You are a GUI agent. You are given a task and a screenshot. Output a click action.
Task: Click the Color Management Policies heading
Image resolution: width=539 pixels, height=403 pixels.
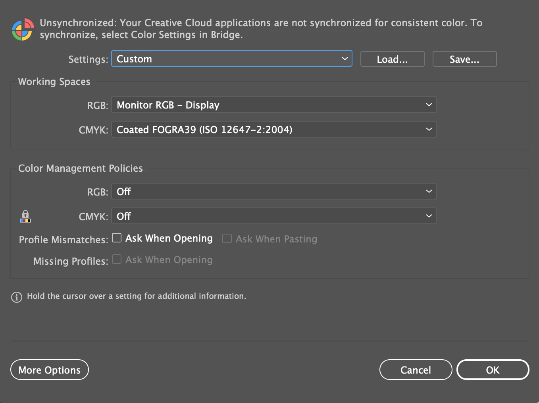pos(81,169)
